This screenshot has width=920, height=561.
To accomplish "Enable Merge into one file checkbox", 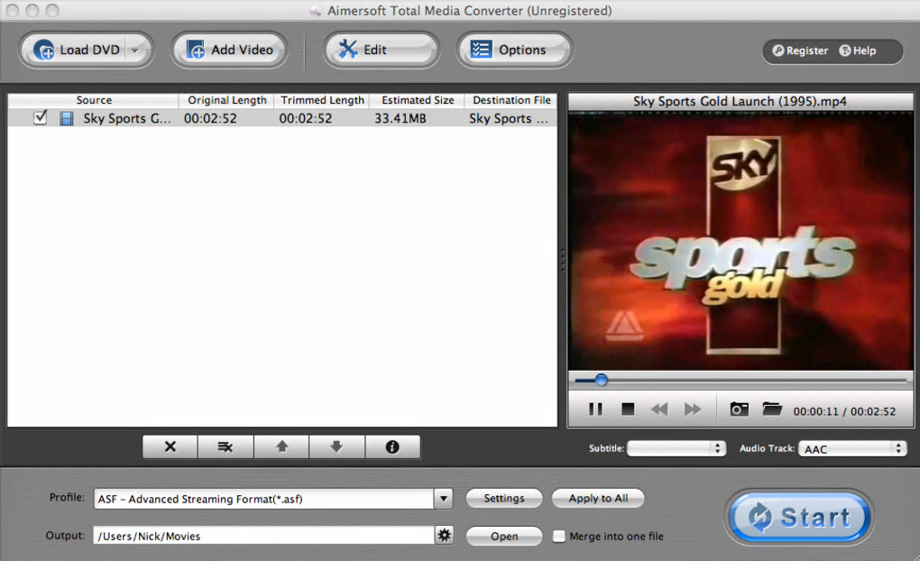I will 559,536.
